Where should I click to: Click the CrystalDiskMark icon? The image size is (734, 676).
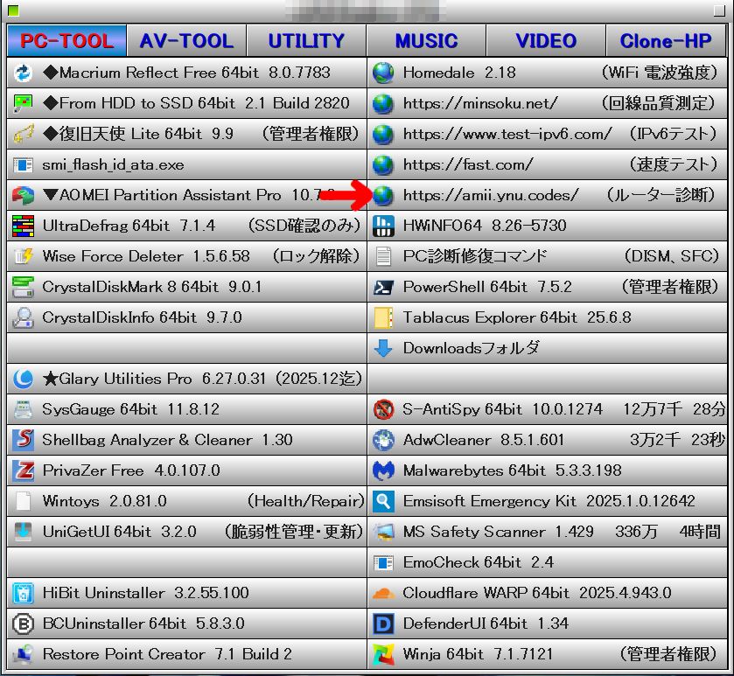23,287
